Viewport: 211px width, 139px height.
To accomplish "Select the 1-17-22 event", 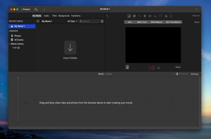I will (16, 48).
